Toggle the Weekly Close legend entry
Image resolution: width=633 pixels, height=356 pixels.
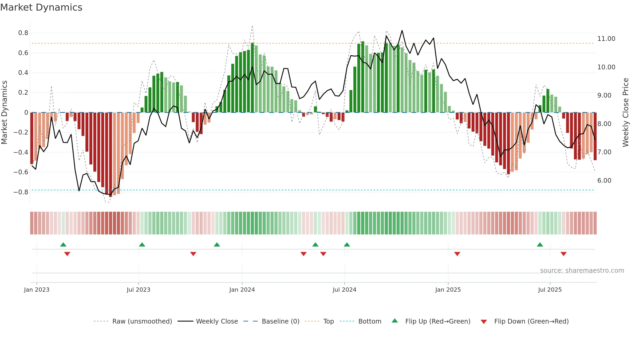(208, 321)
